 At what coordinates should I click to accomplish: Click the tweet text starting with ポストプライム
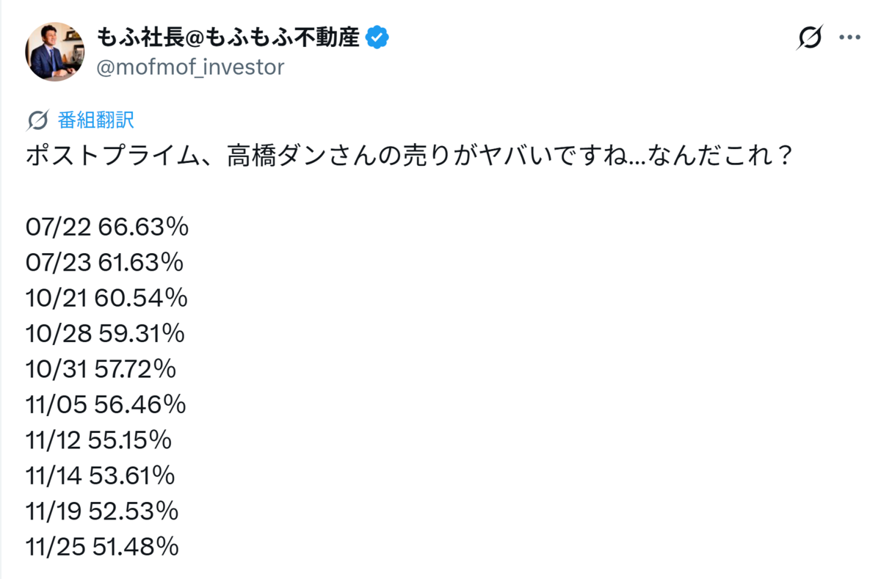tap(410, 157)
